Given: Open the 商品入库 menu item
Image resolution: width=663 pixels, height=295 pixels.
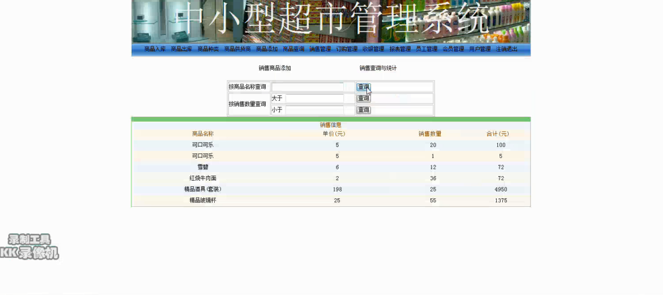Looking at the screenshot, I should coord(155,49).
